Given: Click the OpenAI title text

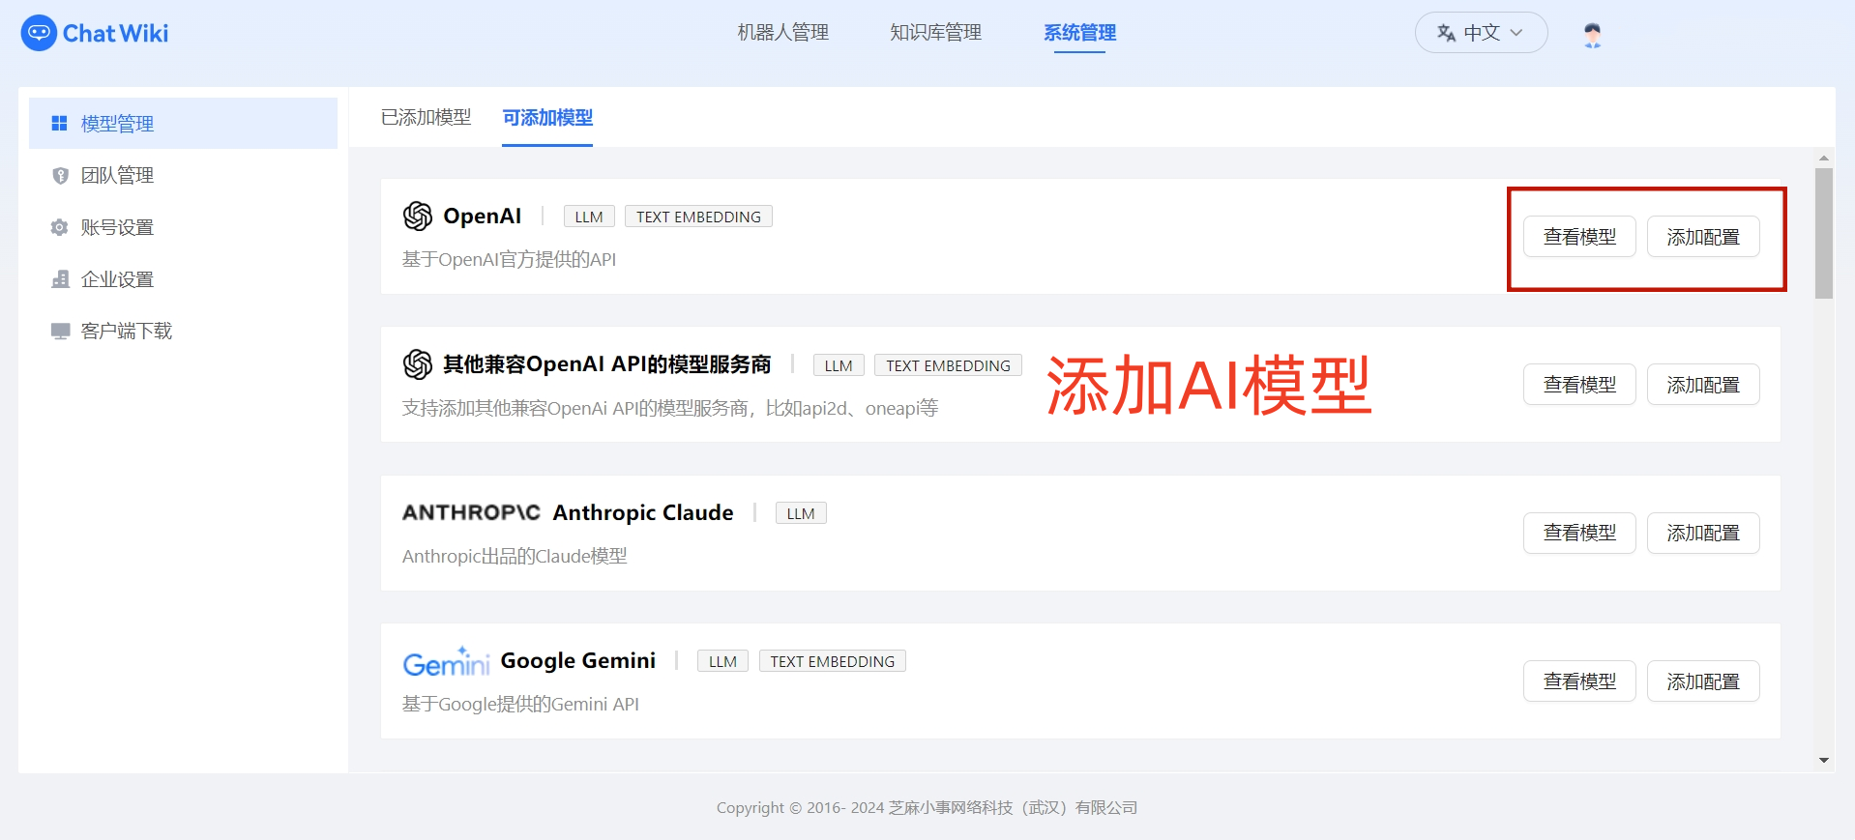Looking at the screenshot, I should tap(482, 217).
